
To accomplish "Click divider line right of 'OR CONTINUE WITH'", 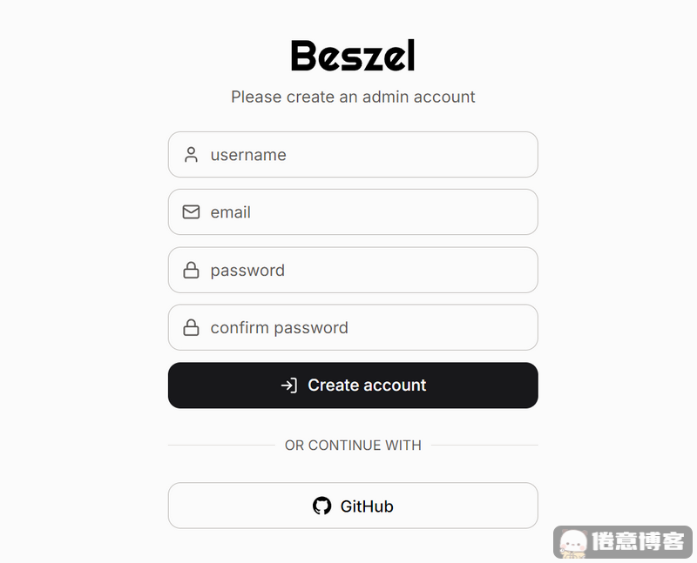I will tap(484, 446).
